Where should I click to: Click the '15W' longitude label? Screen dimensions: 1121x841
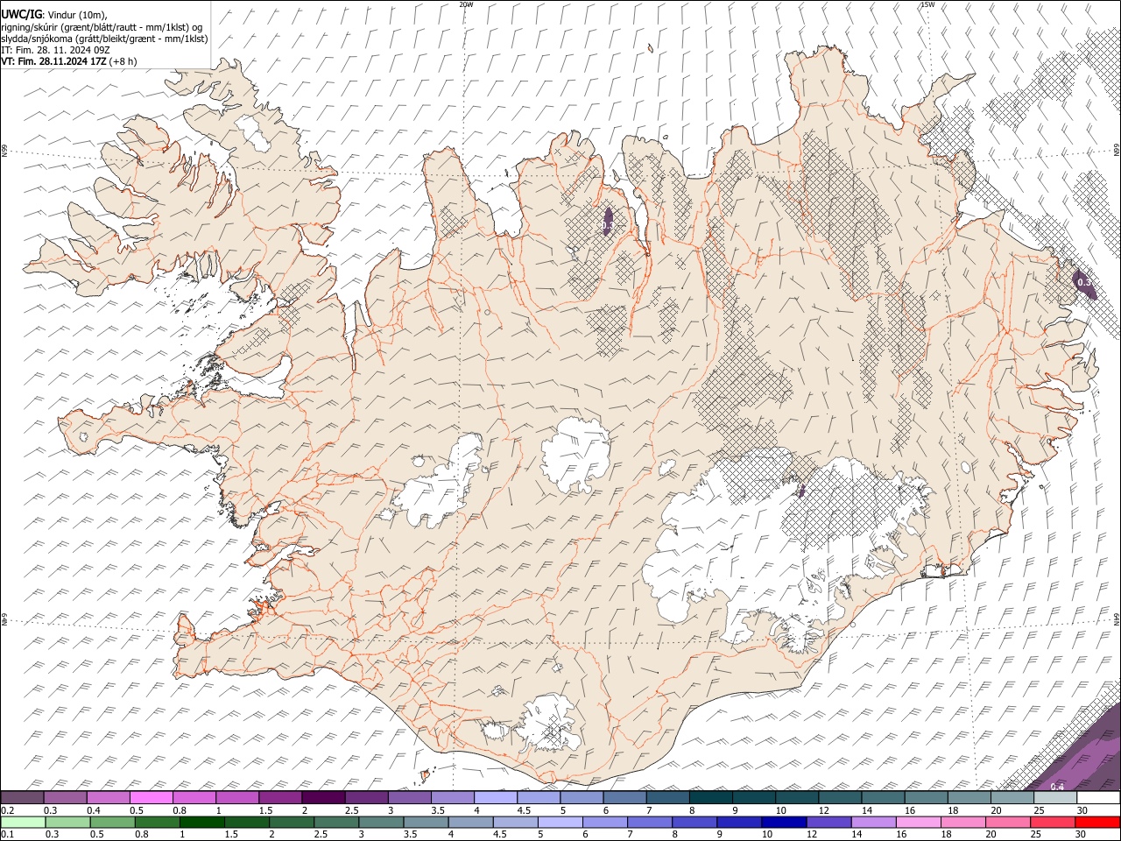[x=927, y=4]
